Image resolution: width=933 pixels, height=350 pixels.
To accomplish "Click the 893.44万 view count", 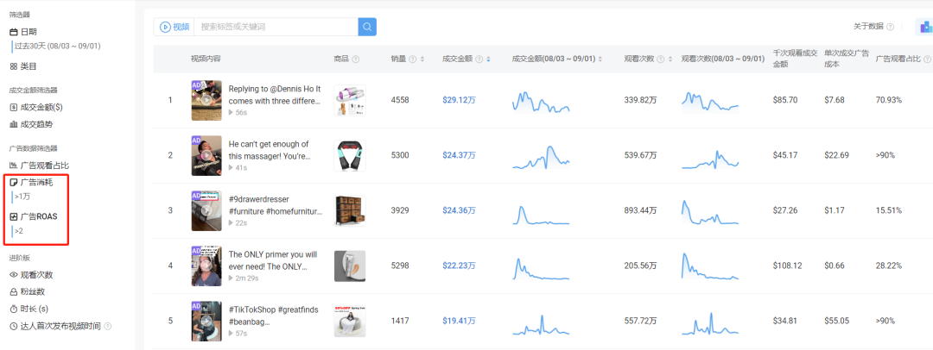I will pyautogui.click(x=640, y=210).
